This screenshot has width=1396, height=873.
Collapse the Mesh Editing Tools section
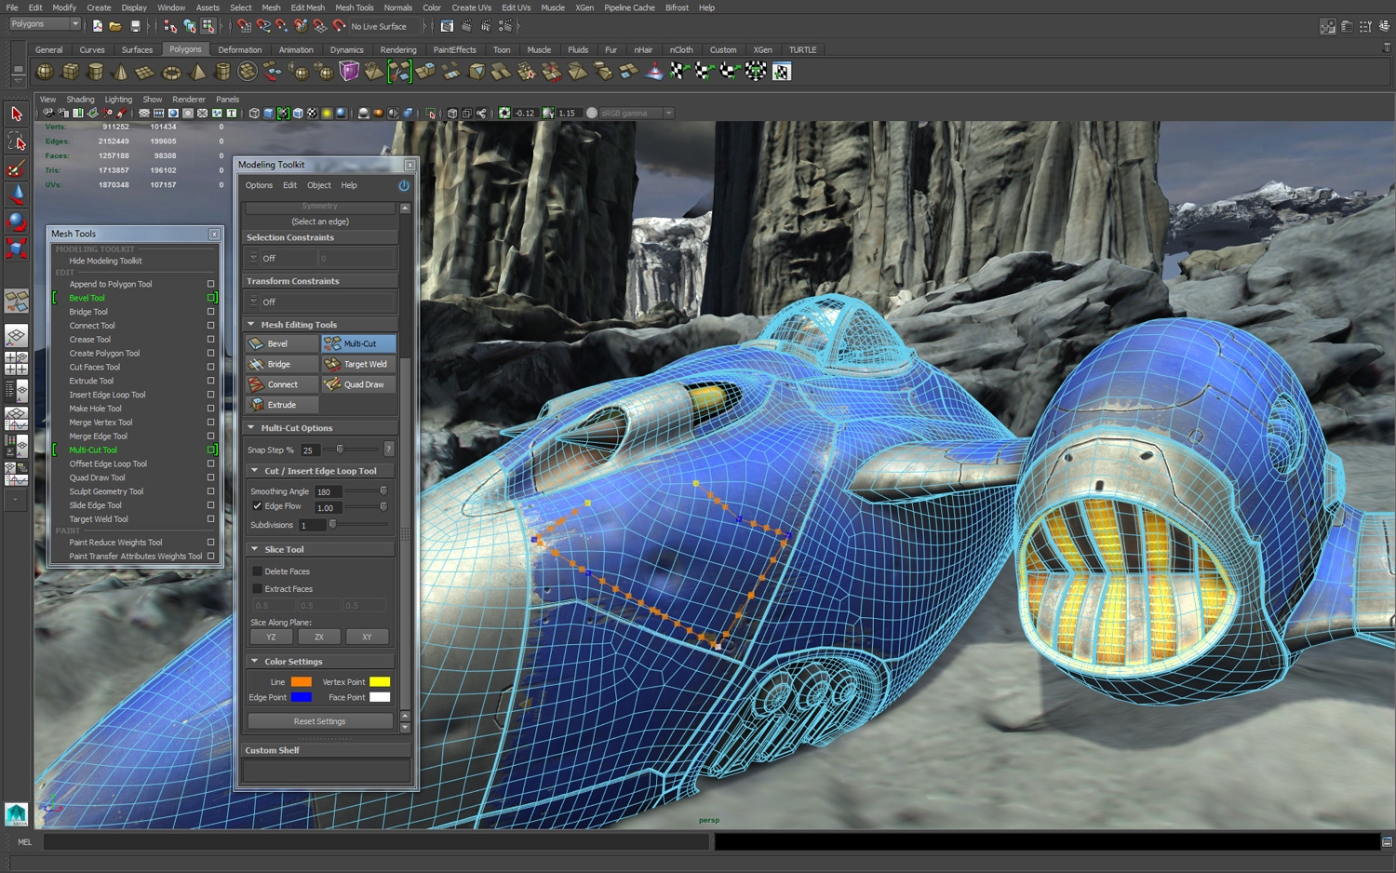pos(251,325)
